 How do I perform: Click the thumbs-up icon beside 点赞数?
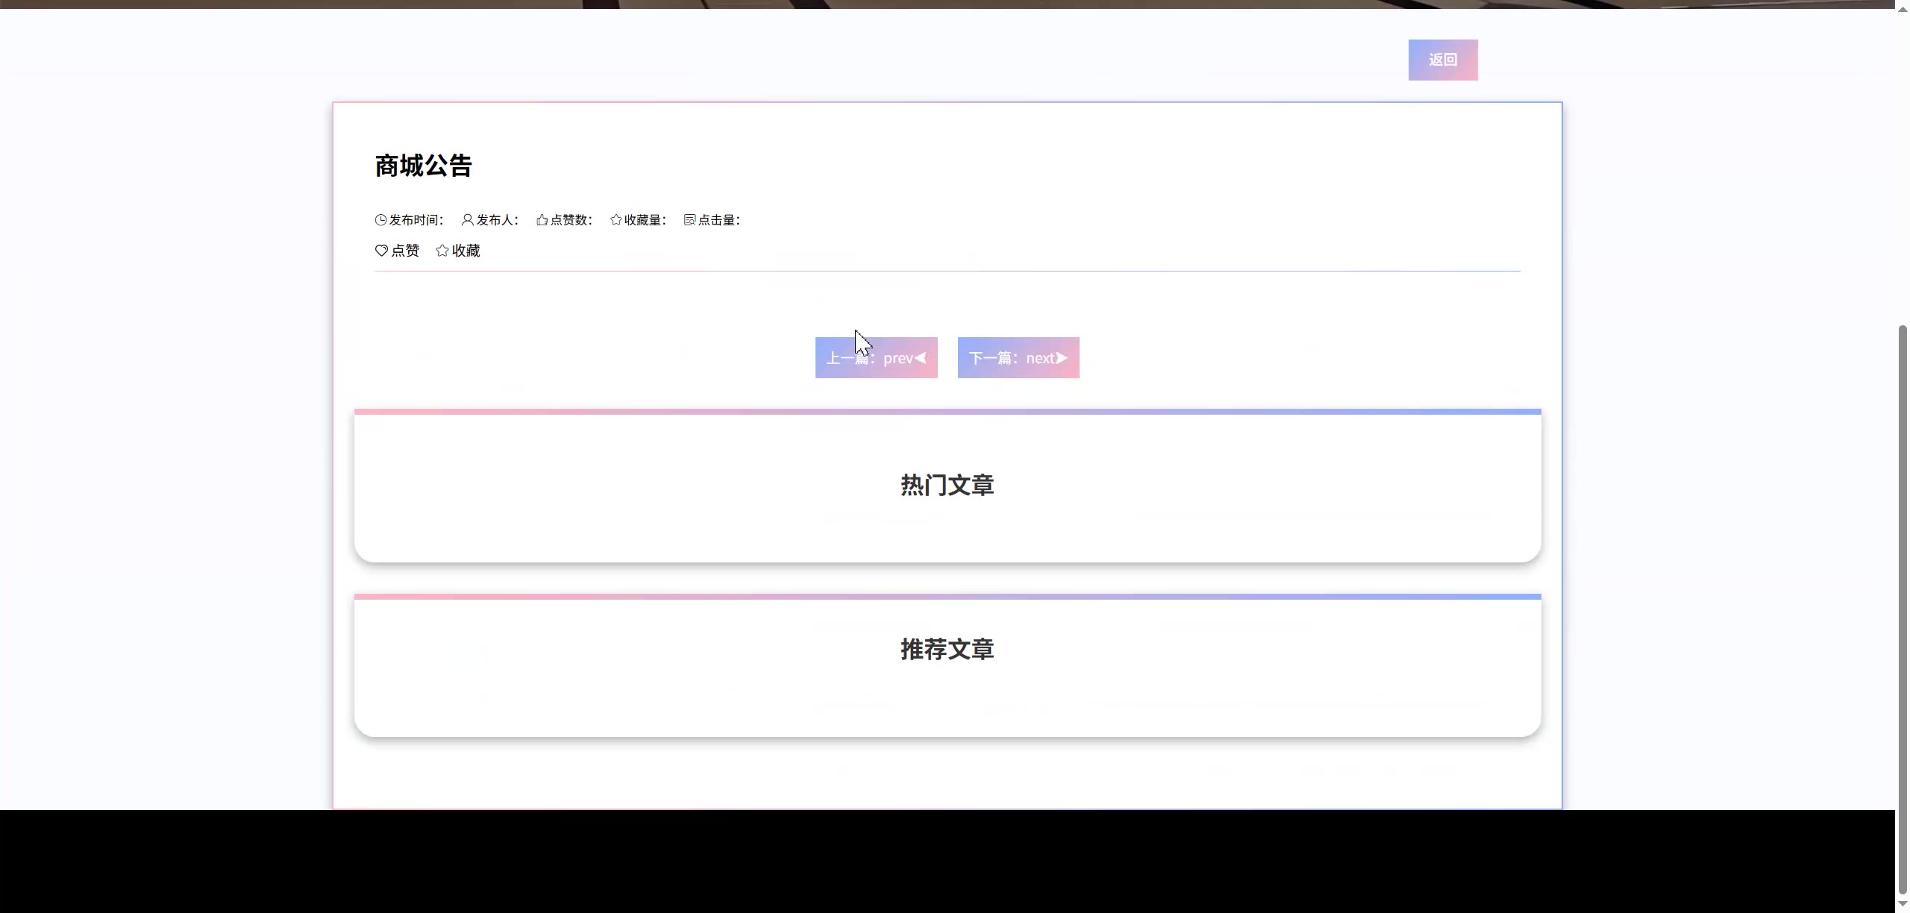point(542,220)
